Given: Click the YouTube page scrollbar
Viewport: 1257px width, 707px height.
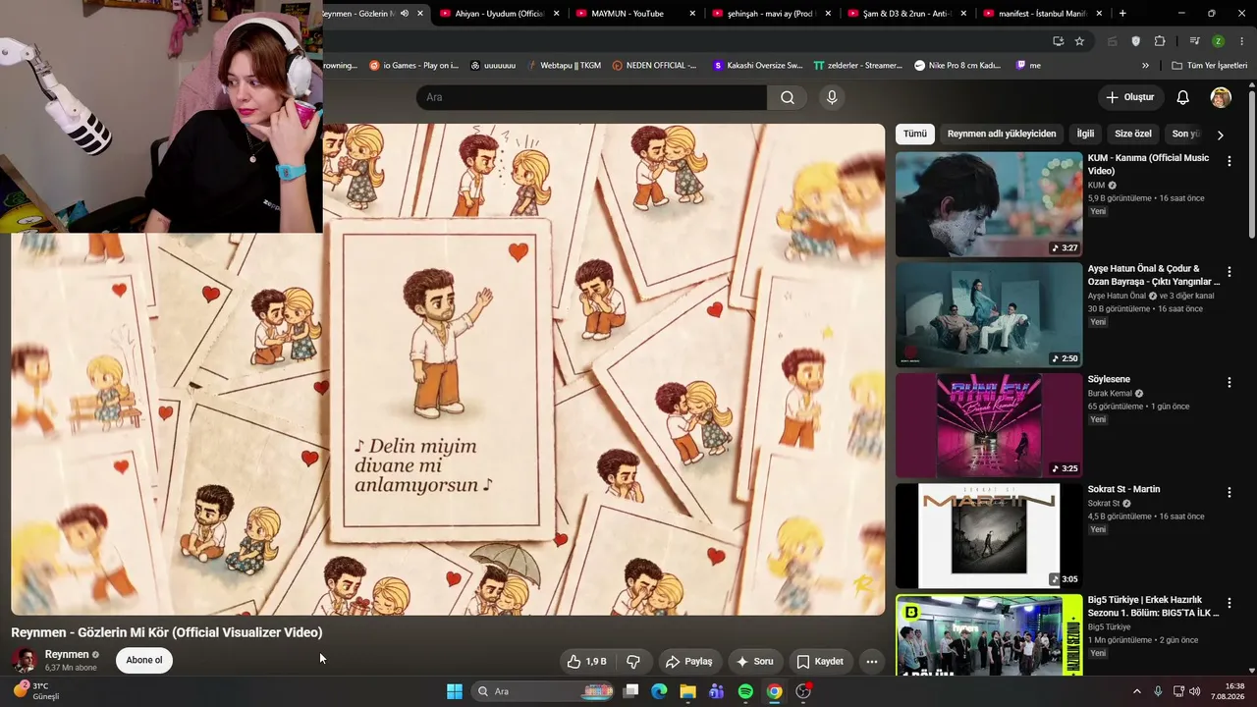Looking at the screenshot, I should coord(1251,165).
